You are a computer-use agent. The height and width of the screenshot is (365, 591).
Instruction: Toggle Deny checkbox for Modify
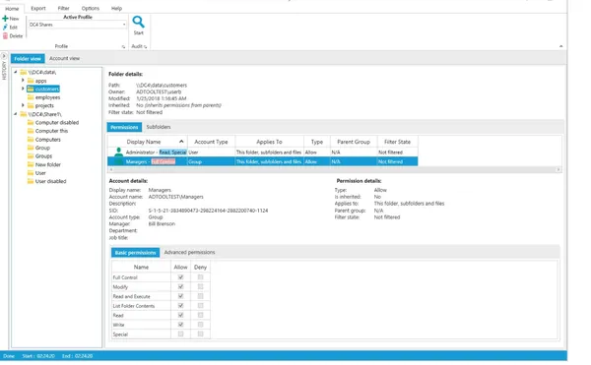[200, 286]
